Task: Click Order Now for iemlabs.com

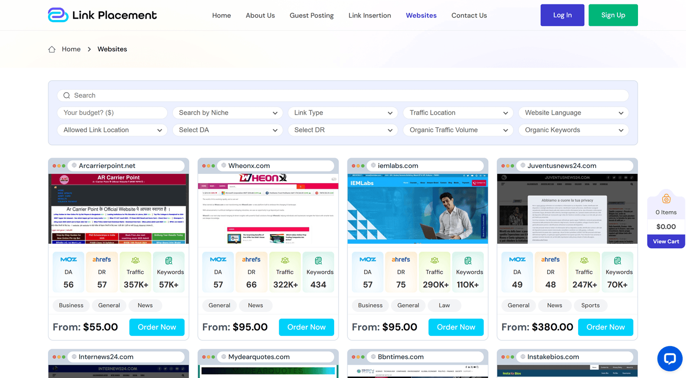Action: [x=456, y=327]
